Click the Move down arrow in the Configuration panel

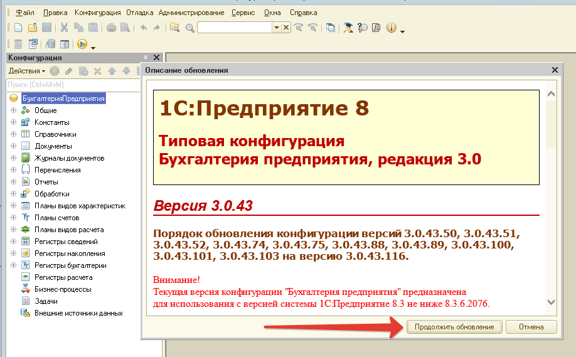126,71
